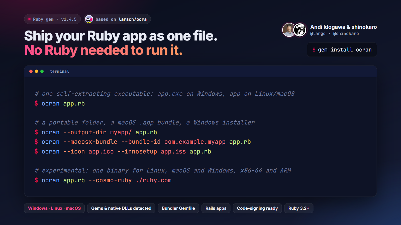This screenshot has width=401, height=225.
Task: Click the comment about a portable folder
Action: [145, 122]
